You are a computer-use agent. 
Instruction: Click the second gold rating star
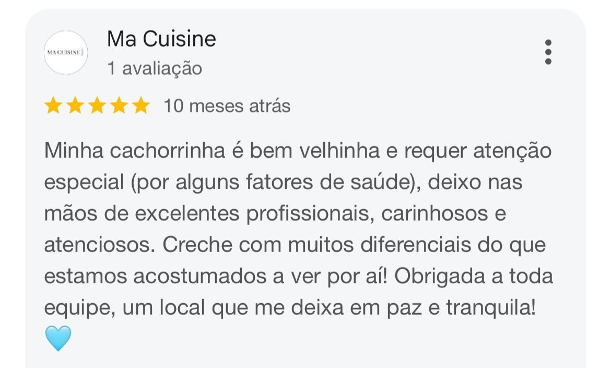75,106
